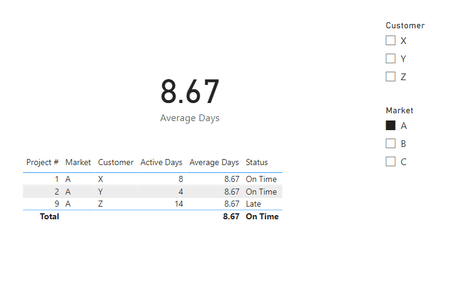The width and height of the screenshot is (464, 294).
Task: Select the 8.67 Average Days card
Action: click(189, 99)
